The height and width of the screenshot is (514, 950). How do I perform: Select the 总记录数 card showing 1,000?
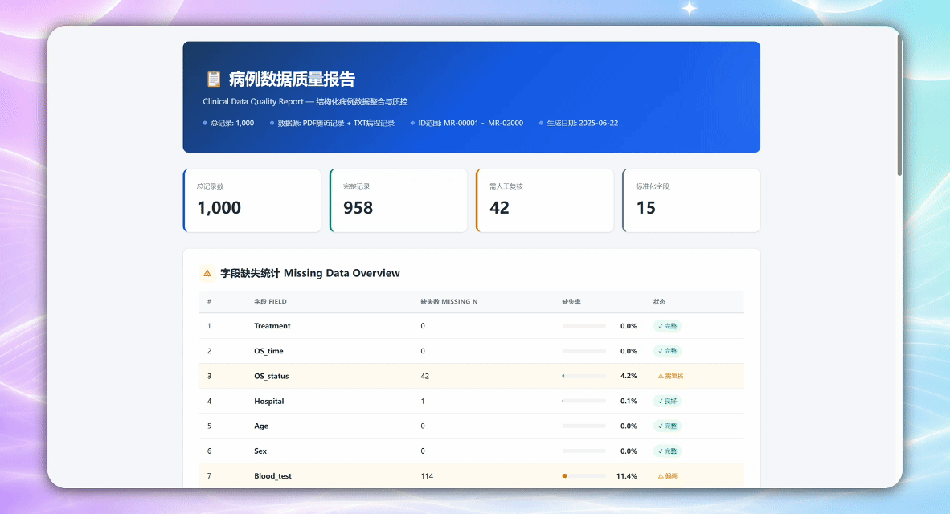(x=252, y=201)
